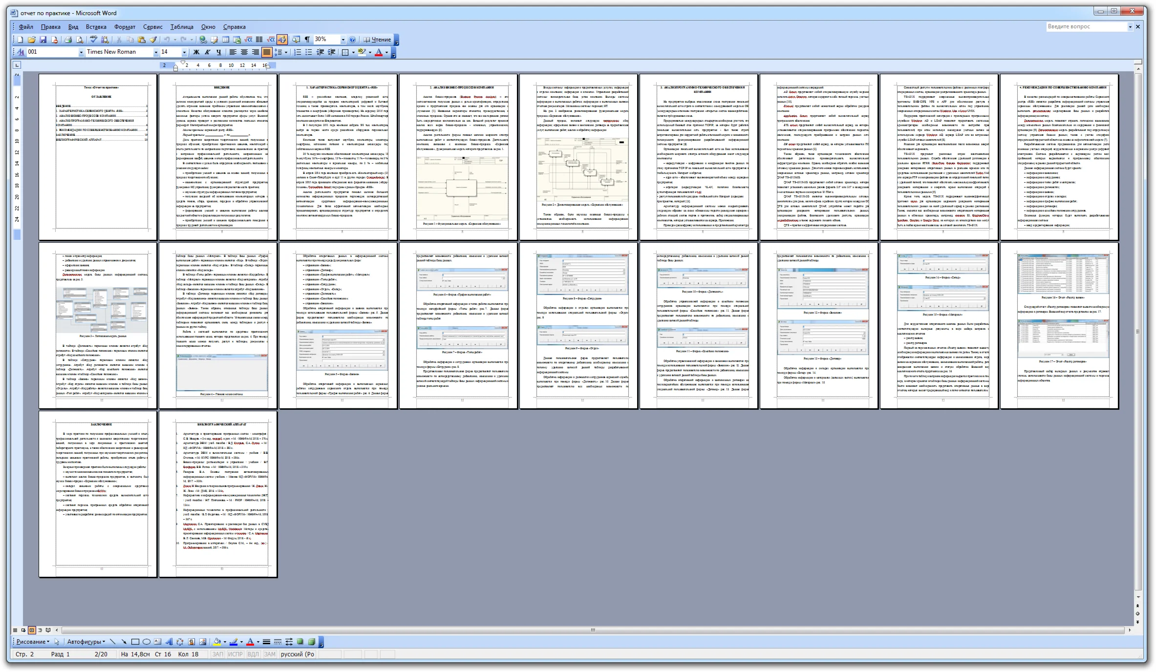Open the Таблица menu

[x=182, y=27]
